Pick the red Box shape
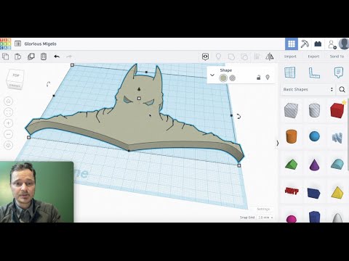349x261 pixels. [x=337, y=110]
